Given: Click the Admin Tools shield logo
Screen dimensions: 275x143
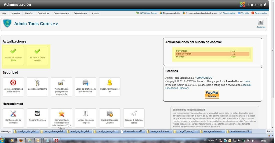Looking at the screenshot, I should point(7,23).
